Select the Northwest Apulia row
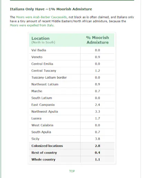Viewport: 142px width, 178px height. click(72, 112)
